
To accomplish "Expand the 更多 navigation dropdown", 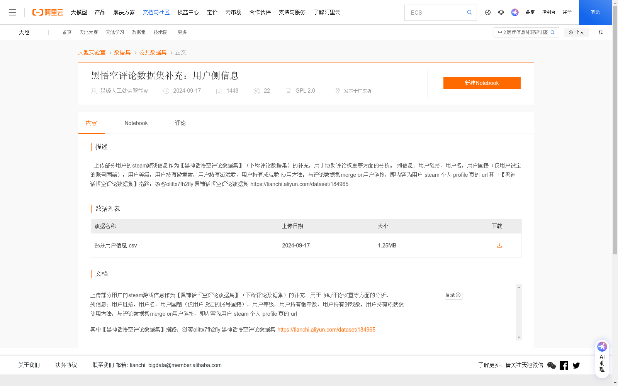I will click(182, 32).
